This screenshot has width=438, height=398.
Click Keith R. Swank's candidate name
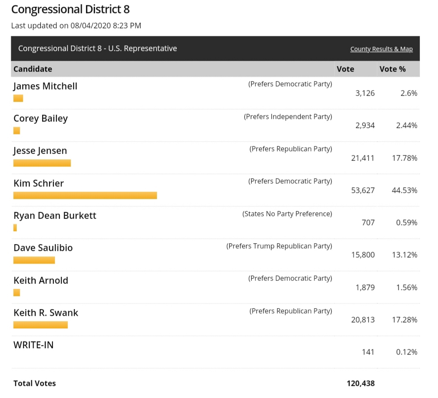click(x=45, y=313)
